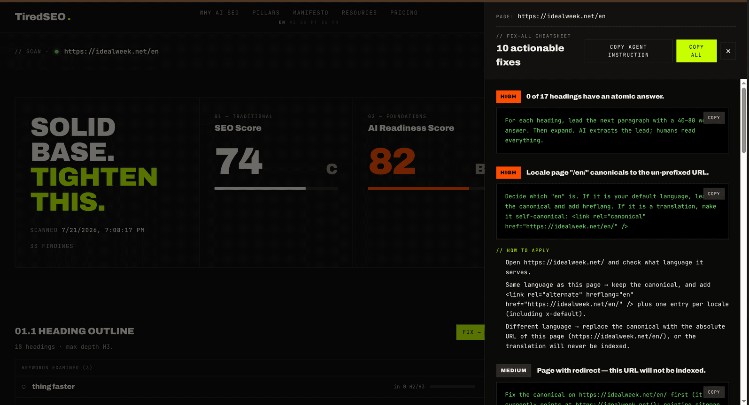749x405 pixels.
Task: Click the SEO score progress bar
Action: point(276,188)
